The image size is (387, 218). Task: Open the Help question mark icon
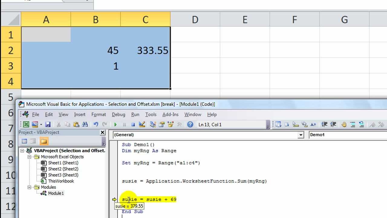click(x=190, y=124)
